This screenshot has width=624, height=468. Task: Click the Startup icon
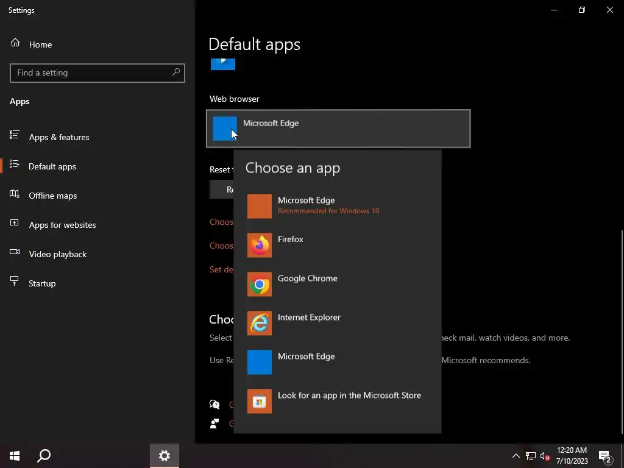point(15,281)
